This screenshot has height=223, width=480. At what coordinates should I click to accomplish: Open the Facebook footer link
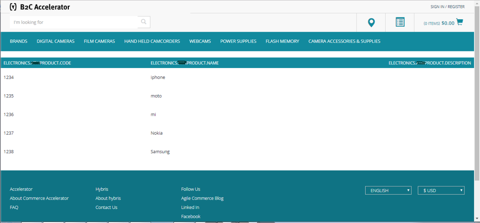coord(191,216)
